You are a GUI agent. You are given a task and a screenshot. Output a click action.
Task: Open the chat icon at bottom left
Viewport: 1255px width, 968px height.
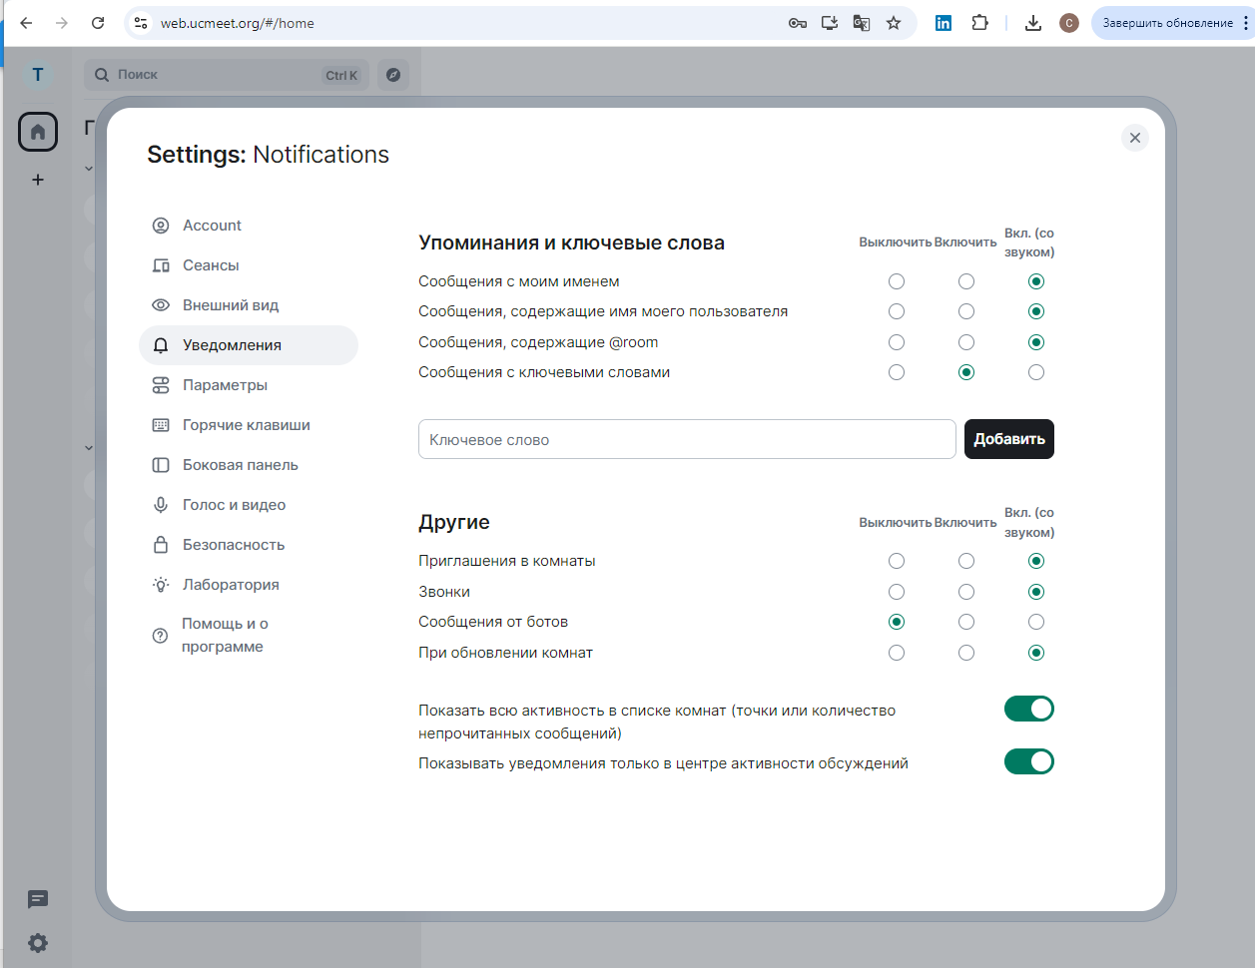38,899
